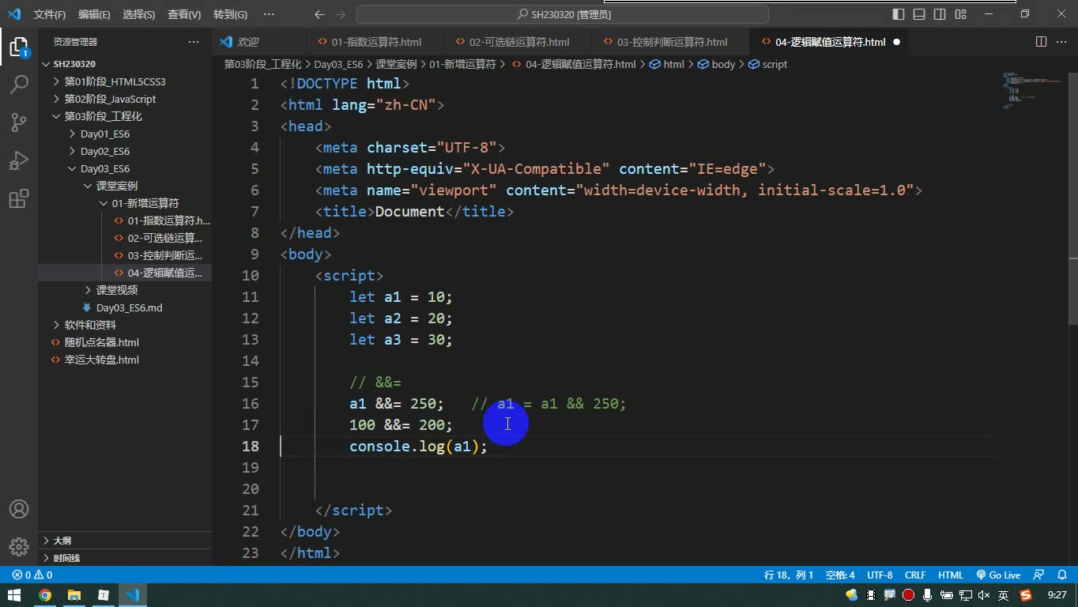
Task: Expand the 课堂视频 folder
Action: click(116, 290)
